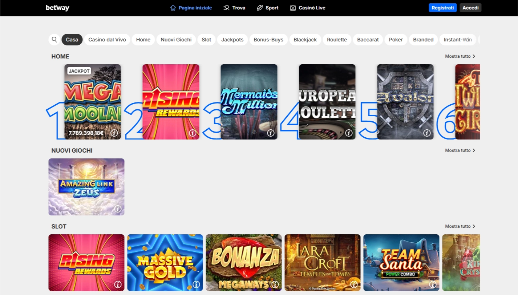This screenshot has height=295, width=518.
Task: Click info icon on Amazing Link Zeus
Action: tap(118, 209)
